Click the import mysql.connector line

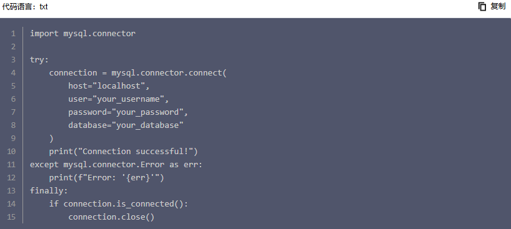click(x=83, y=34)
